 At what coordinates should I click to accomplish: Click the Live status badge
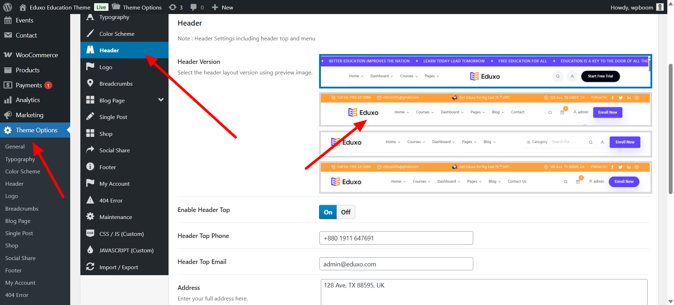[x=101, y=7]
